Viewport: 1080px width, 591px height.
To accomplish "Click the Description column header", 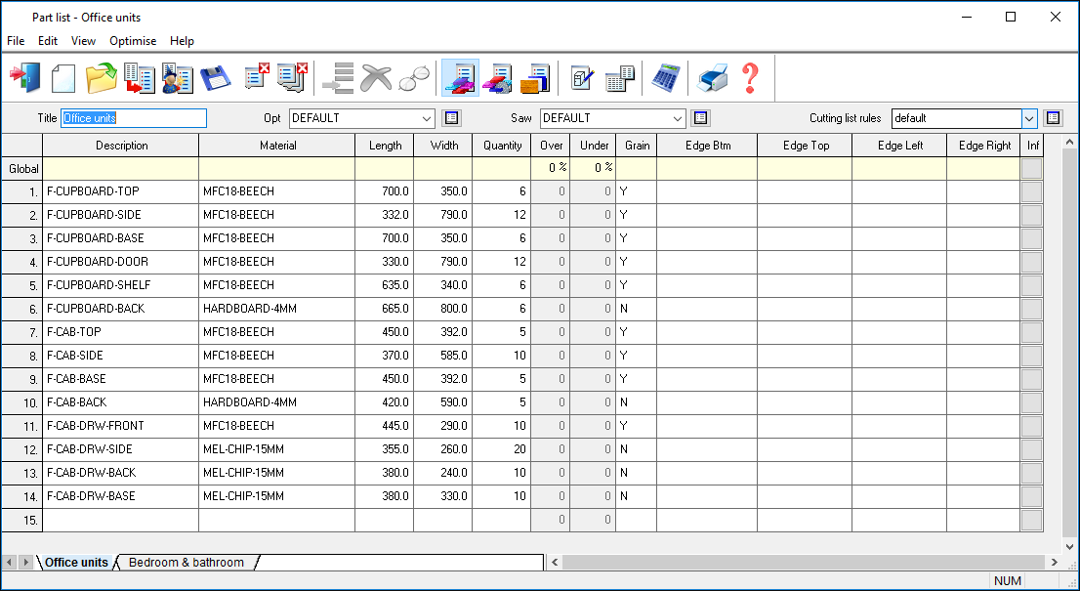I will click(121, 146).
